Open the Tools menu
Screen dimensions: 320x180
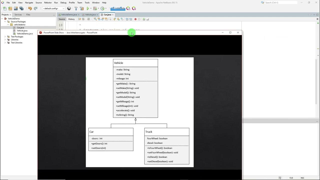coord(87,2)
